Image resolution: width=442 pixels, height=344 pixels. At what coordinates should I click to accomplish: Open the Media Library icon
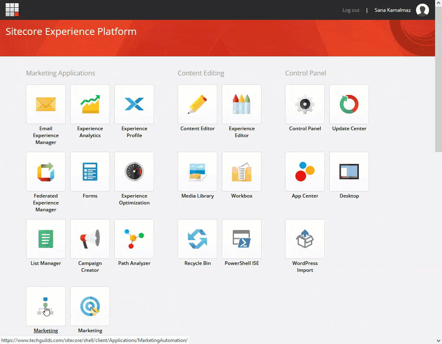197,172
